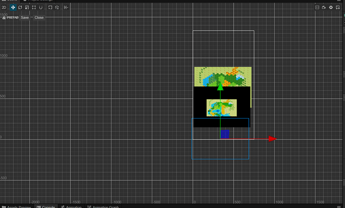
Task: Open the Console tab
Action: point(46,206)
